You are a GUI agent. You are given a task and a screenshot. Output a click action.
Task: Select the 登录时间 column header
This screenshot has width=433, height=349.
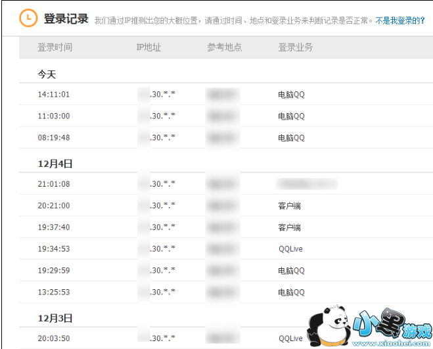(x=55, y=47)
